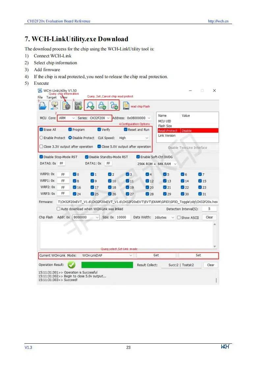Screen dimensions: 261x370
Task: Click the Set link mode button
Action: pos(198,255)
